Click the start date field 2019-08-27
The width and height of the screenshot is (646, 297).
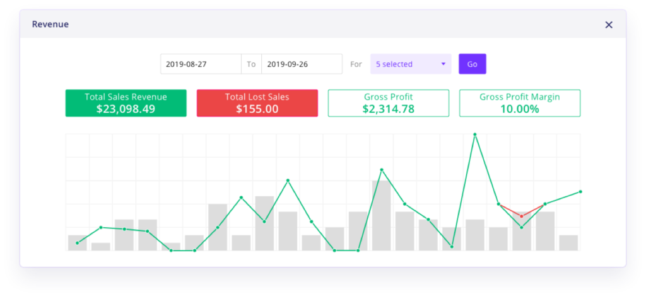pos(201,64)
